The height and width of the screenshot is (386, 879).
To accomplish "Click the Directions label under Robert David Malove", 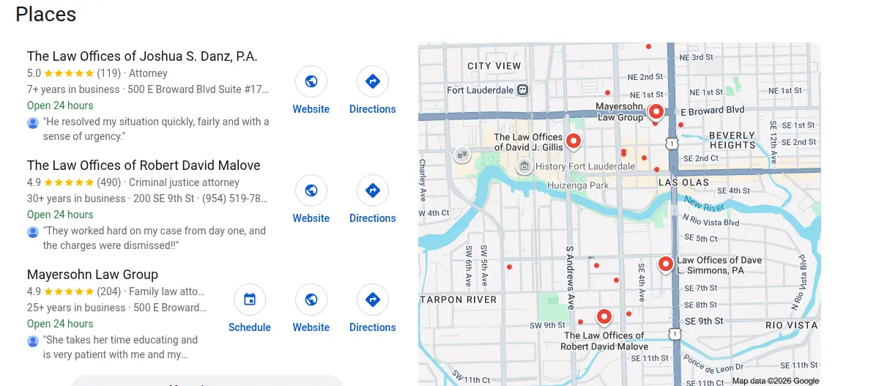I will 373,218.
